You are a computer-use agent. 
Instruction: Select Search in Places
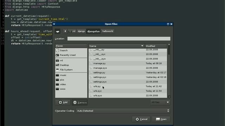pyautogui.click(x=71, y=50)
